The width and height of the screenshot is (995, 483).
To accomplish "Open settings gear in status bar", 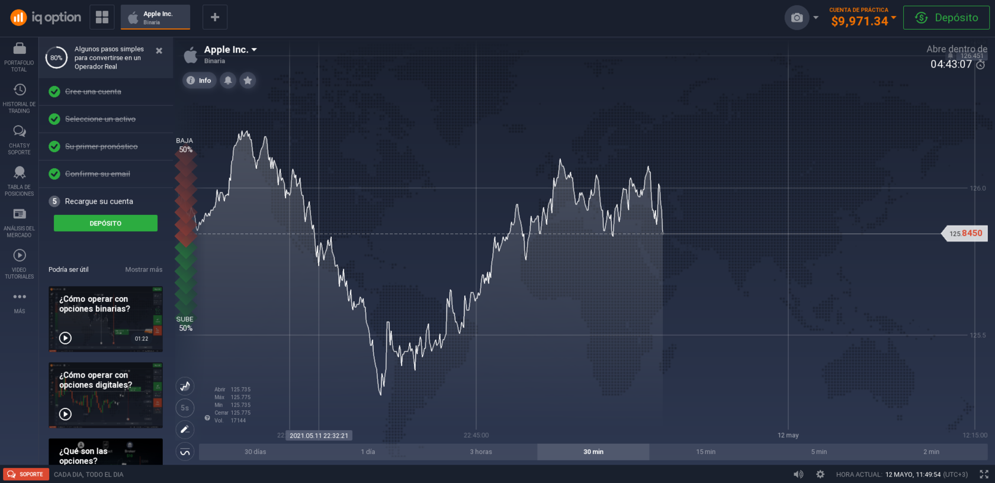I will (820, 474).
